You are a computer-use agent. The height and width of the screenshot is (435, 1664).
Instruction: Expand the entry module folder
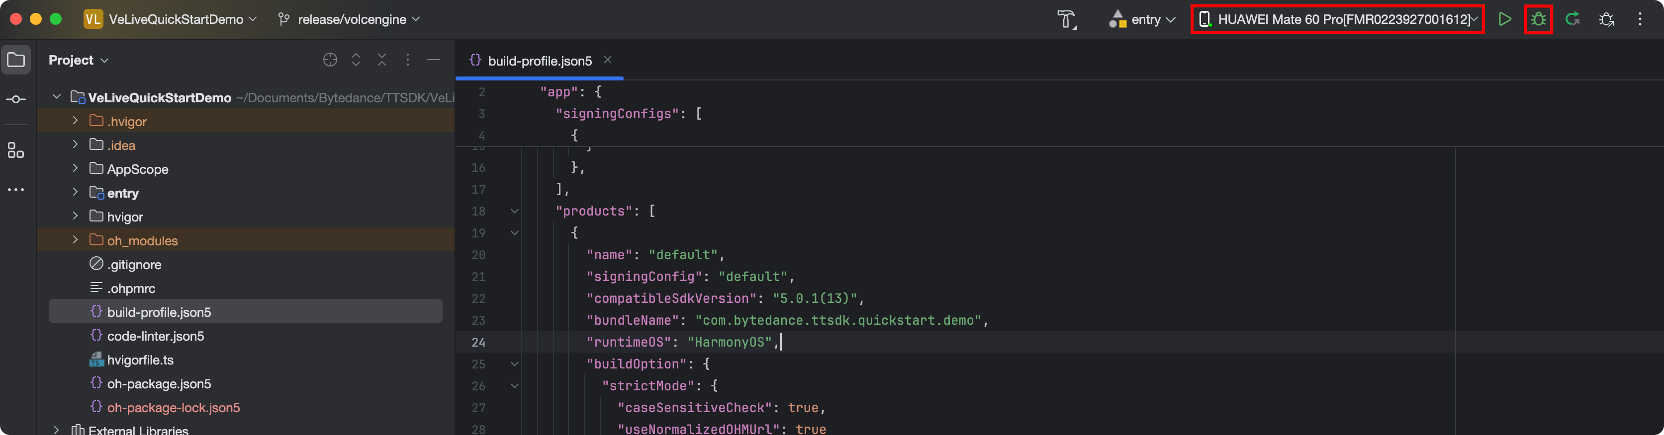tap(75, 192)
